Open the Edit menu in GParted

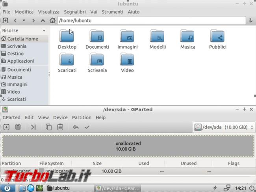click(x=29, y=117)
